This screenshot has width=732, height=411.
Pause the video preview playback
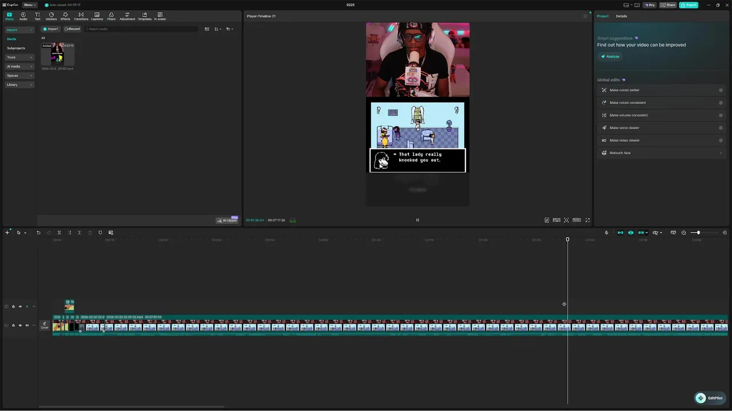click(x=417, y=220)
